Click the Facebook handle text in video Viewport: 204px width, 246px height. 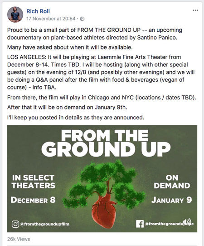click(x=169, y=224)
